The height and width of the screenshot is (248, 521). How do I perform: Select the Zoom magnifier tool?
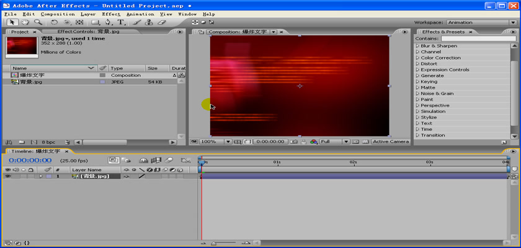click(x=38, y=22)
